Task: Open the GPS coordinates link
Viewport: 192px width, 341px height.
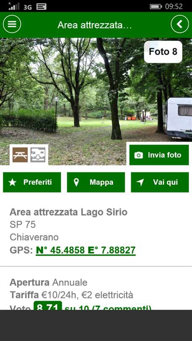Action: tap(85, 250)
